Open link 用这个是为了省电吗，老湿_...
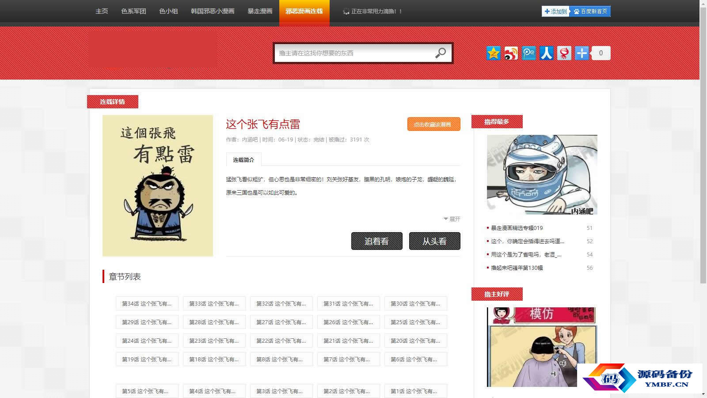This screenshot has height=398, width=707. click(x=526, y=255)
